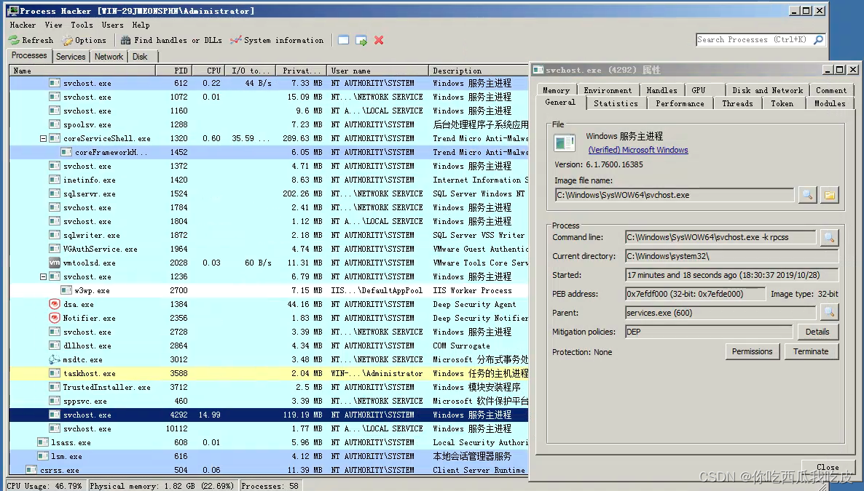864x491 pixels.
Task: Click the Permissions button
Action: click(752, 352)
